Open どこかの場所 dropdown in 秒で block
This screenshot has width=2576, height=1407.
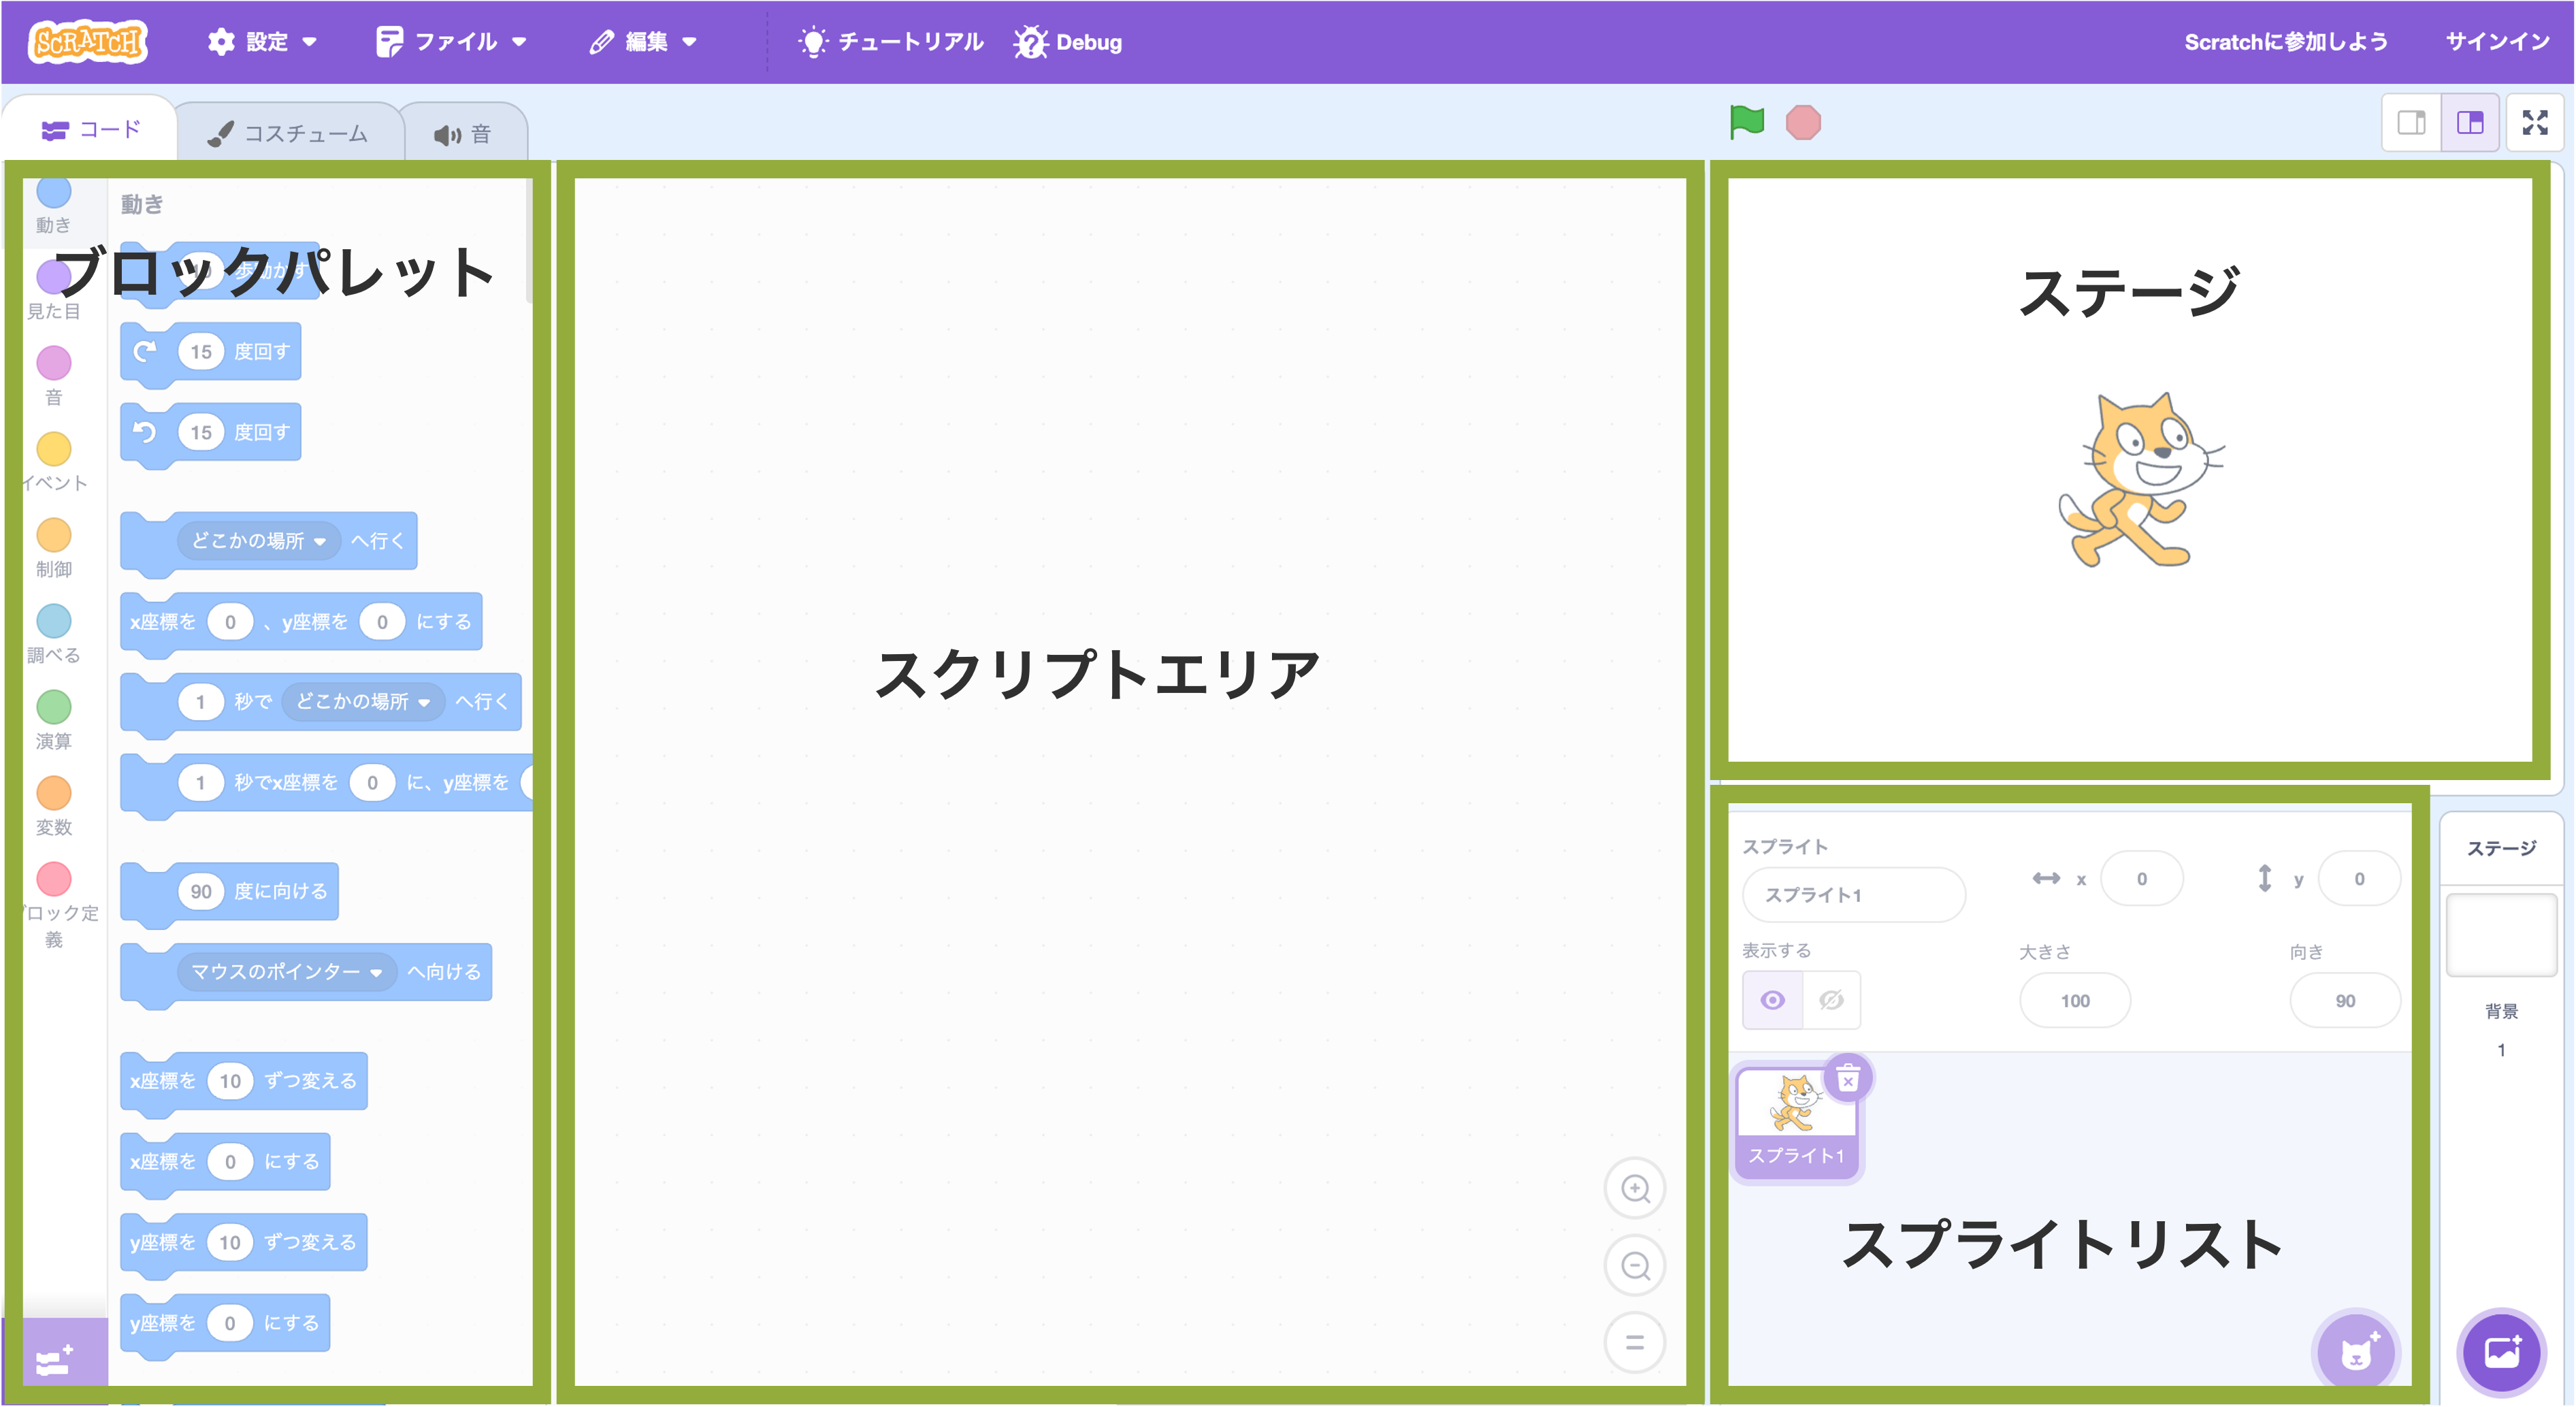(363, 702)
